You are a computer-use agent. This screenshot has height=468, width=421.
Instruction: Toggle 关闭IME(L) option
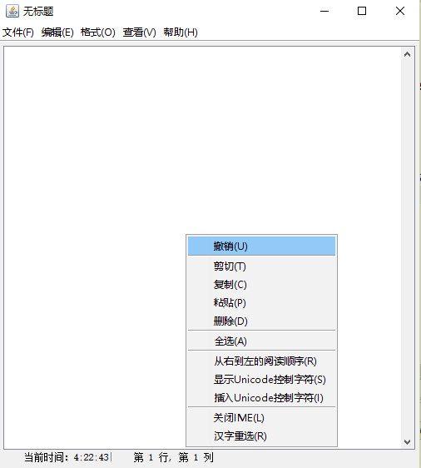(261, 417)
